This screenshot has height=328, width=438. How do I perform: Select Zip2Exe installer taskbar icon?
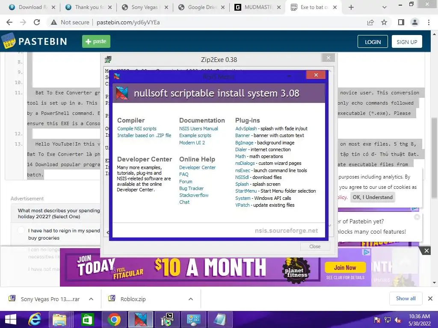(167, 319)
